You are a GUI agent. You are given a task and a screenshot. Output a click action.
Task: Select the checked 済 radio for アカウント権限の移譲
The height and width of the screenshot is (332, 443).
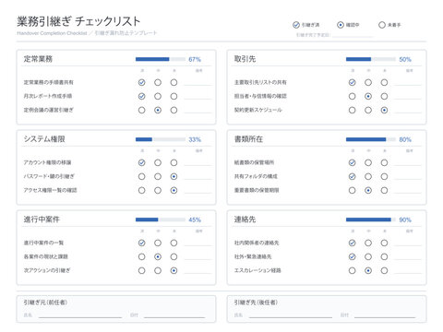pyautogui.click(x=141, y=162)
